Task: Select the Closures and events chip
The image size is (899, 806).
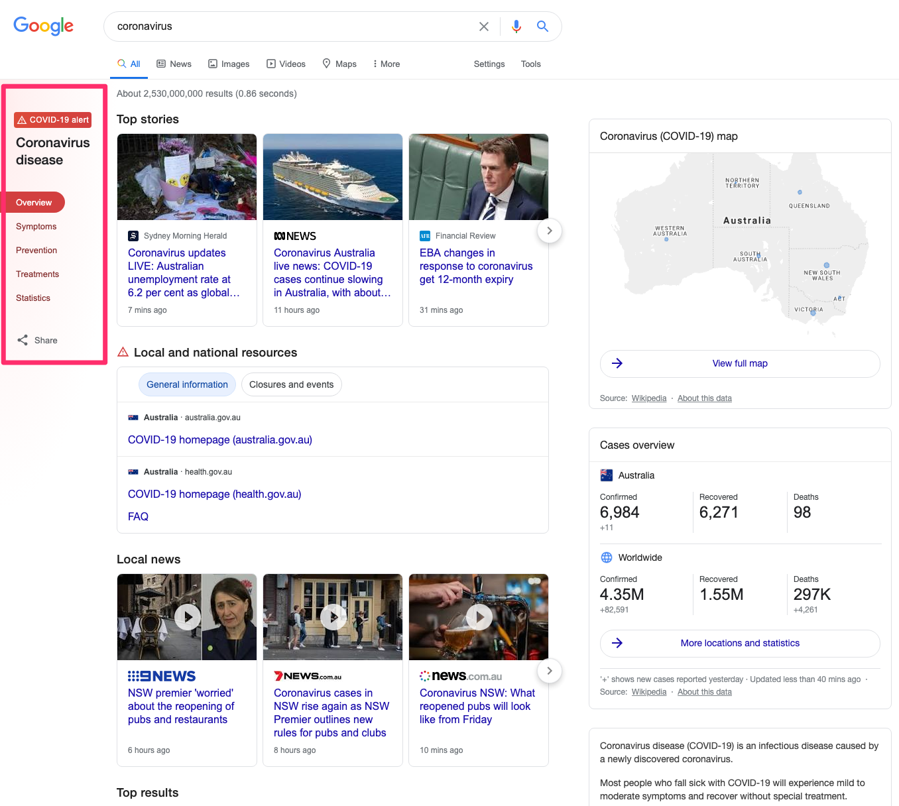Action: coord(292,384)
